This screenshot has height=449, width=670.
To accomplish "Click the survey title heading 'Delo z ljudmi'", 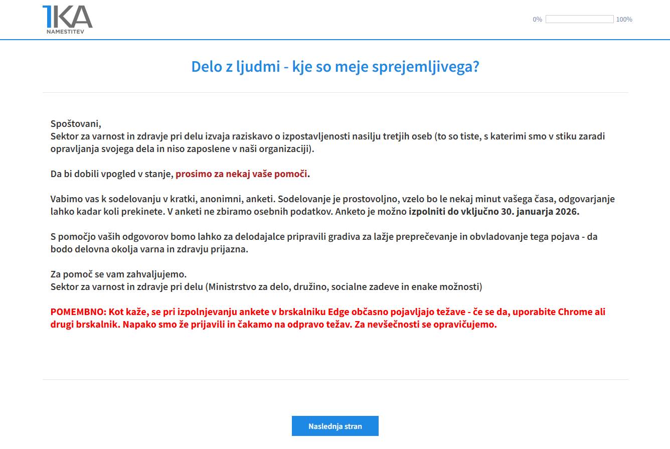I will pos(335,66).
